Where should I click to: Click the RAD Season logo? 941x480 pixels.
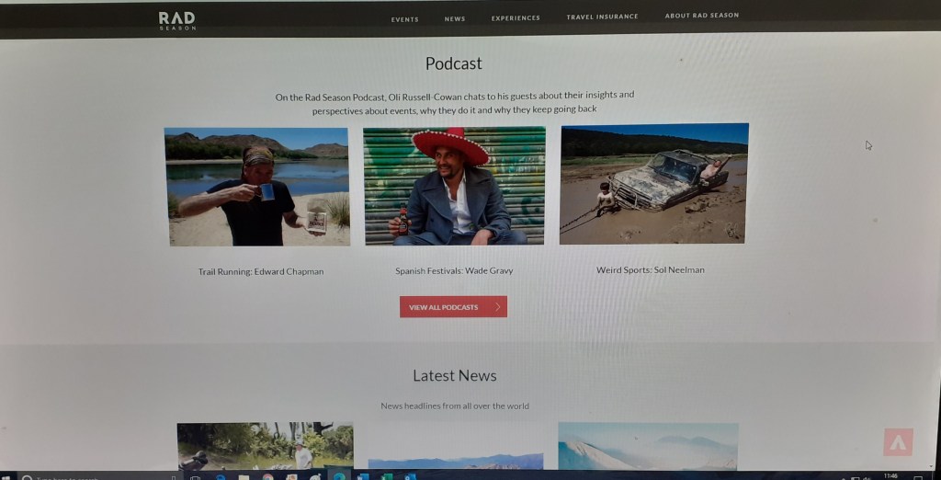pos(176,20)
